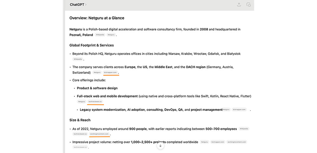The height and width of the screenshot is (153, 317).
Task: Click Wikipedia source chip under Białystok line
Action: pos(78,59)
